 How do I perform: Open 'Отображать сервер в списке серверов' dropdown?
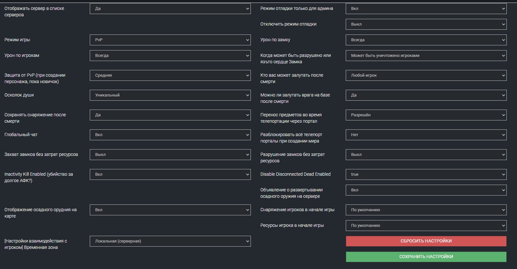170,9
